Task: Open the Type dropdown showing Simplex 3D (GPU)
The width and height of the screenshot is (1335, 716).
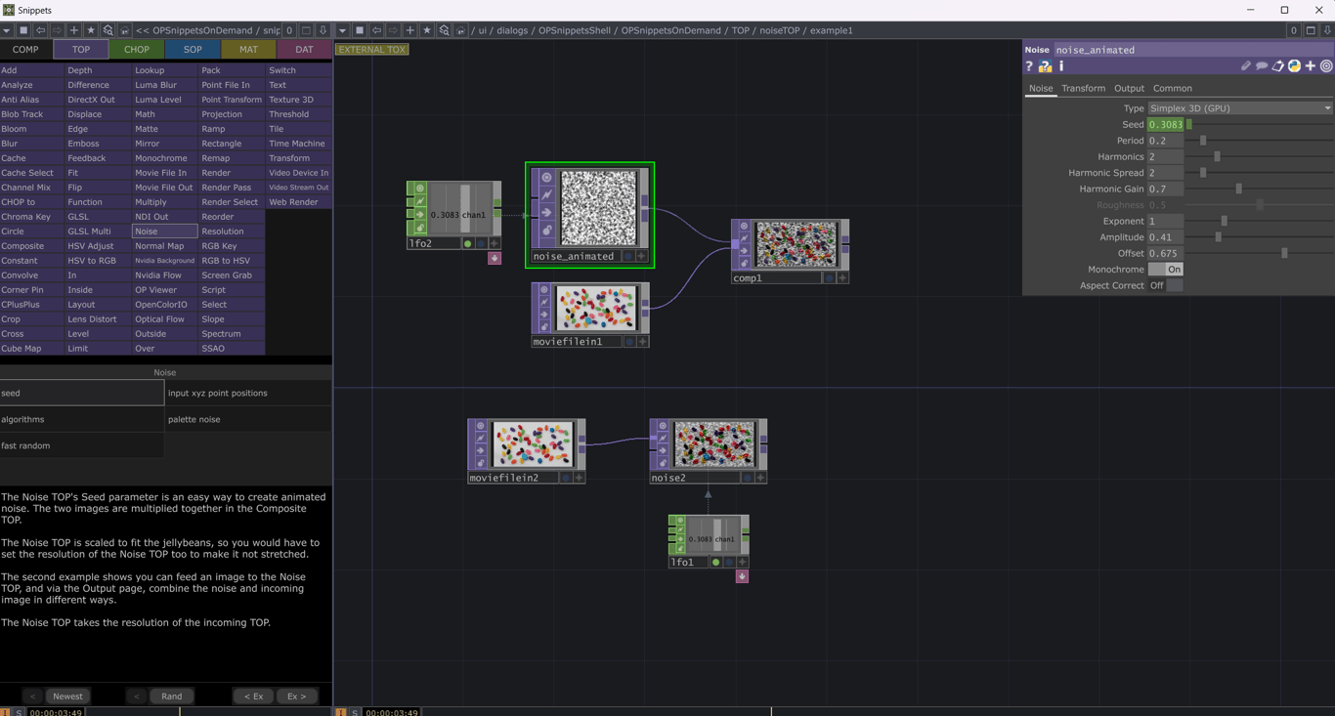Action: coord(1238,107)
